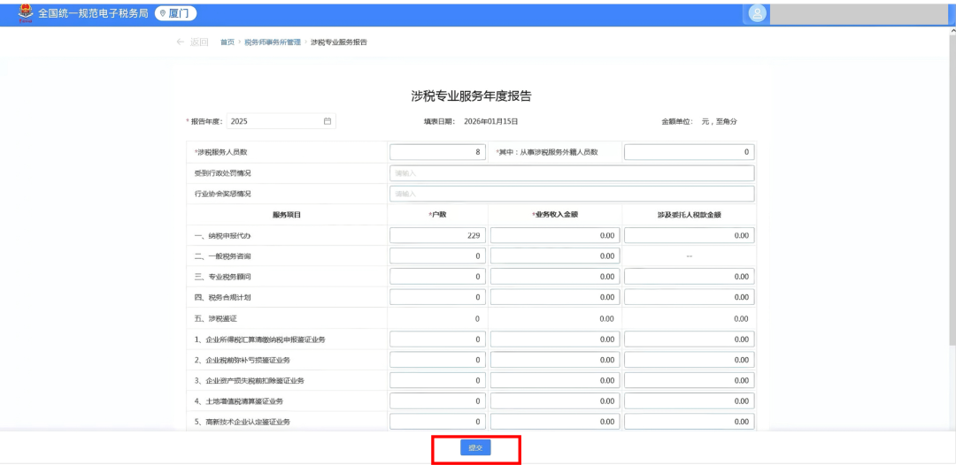The height and width of the screenshot is (465, 956).
Task: Edit 业务收入金额 for 一般税务咨询
Action: tap(555, 255)
